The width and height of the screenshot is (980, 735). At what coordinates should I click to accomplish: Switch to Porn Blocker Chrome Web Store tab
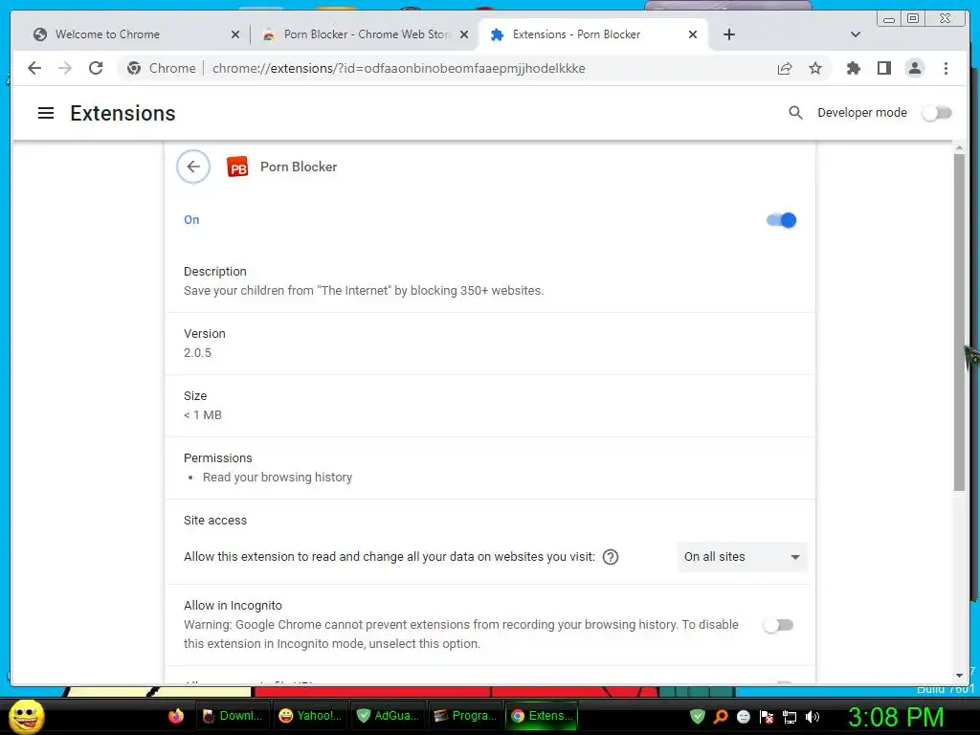click(365, 34)
